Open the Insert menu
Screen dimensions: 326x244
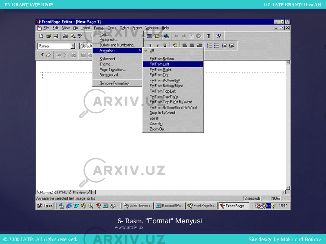coord(86,28)
